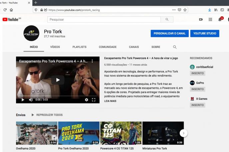Open video settings gear icon
This screenshot has width=229, height=152.
click(x=86, y=100)
